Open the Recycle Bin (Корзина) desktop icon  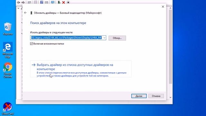pos(8,29)
